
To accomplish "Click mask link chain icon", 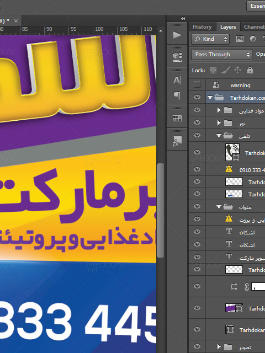I will (x=247, y=287).
